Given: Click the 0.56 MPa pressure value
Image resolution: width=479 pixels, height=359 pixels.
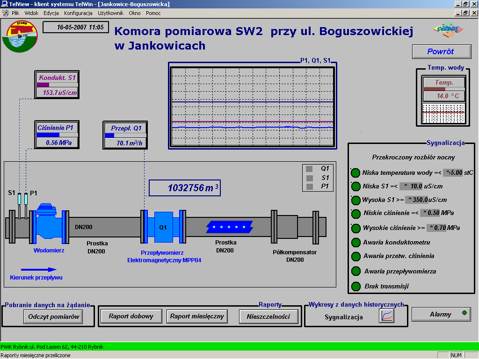Looking at the screenshot, I should click(x=57, y=143).
